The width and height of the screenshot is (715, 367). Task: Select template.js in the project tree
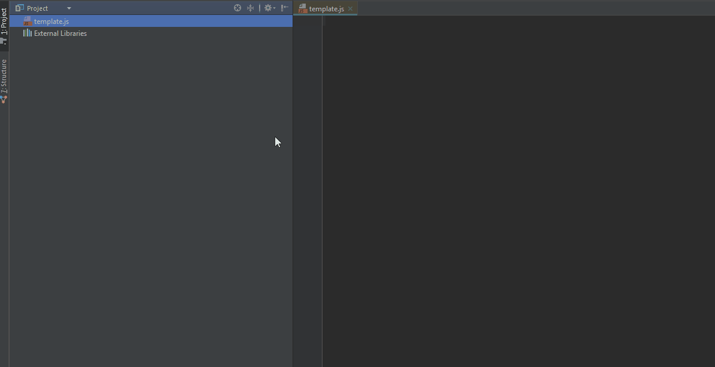pyautogui.click(x=51, y=22)
